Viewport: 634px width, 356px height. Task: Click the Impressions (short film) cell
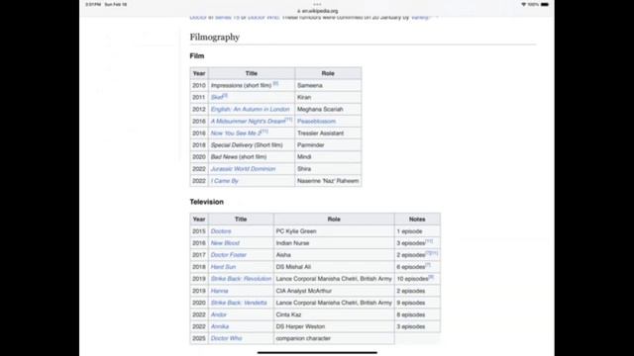coord(252,85)
